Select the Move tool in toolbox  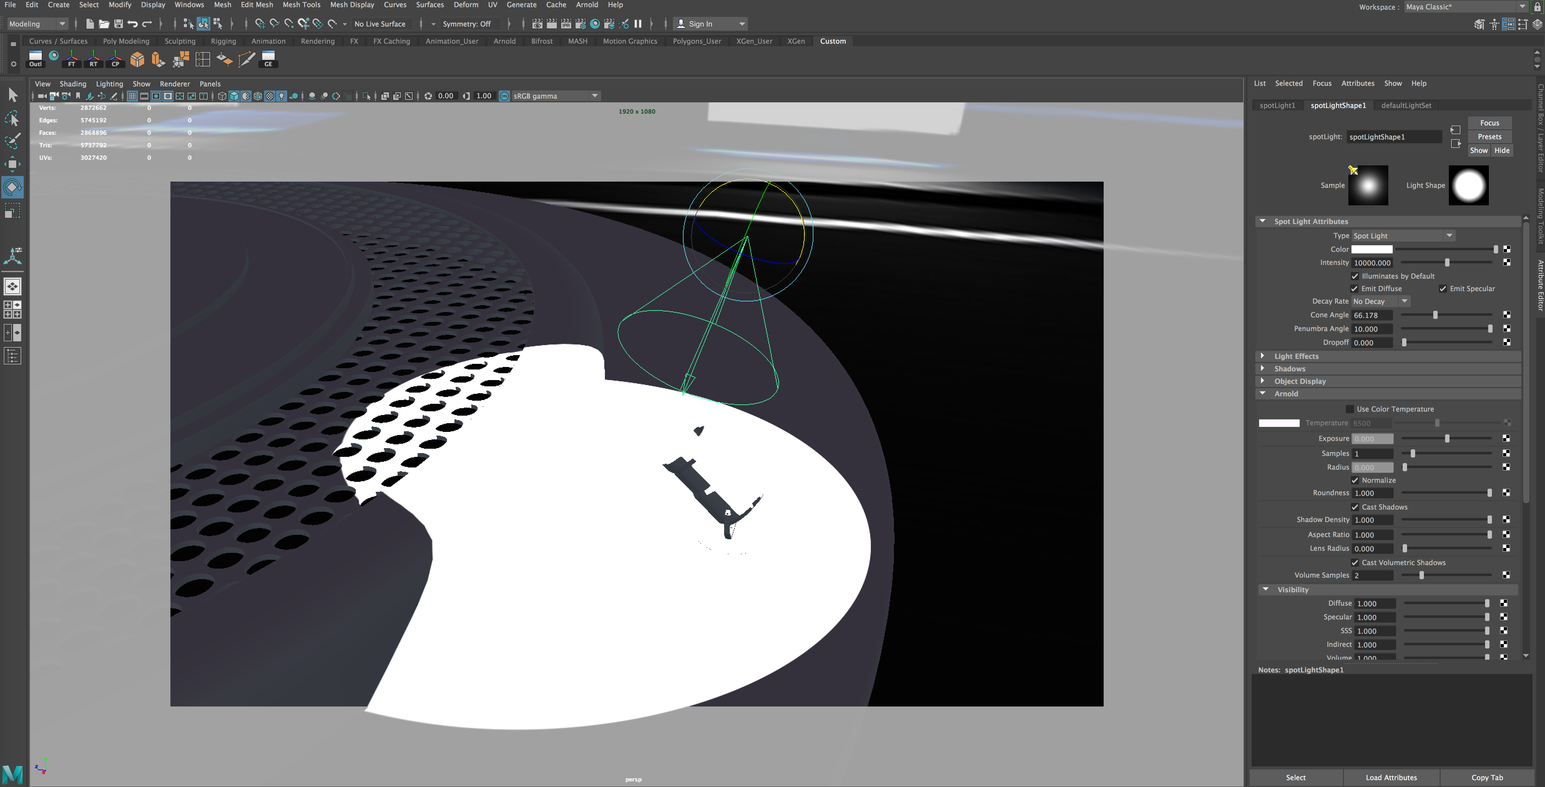[x=12, y=164]
